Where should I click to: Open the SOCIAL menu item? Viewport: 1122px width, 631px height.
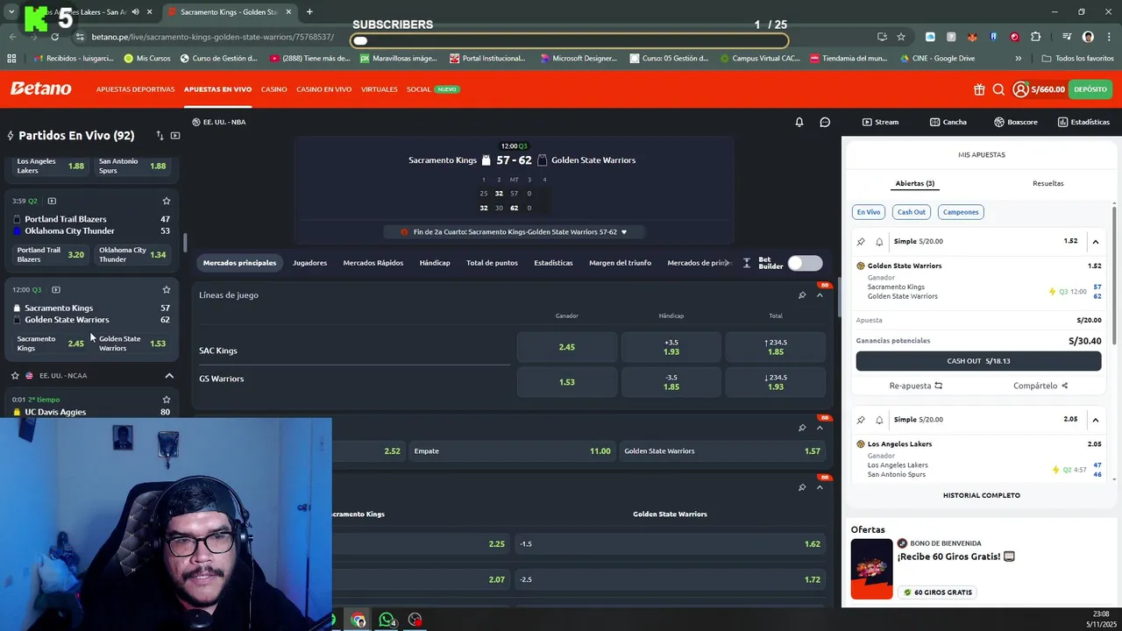418,89
